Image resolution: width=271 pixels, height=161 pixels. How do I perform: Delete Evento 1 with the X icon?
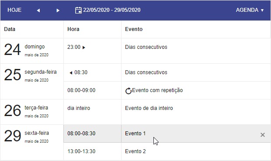tap(263, 135)
